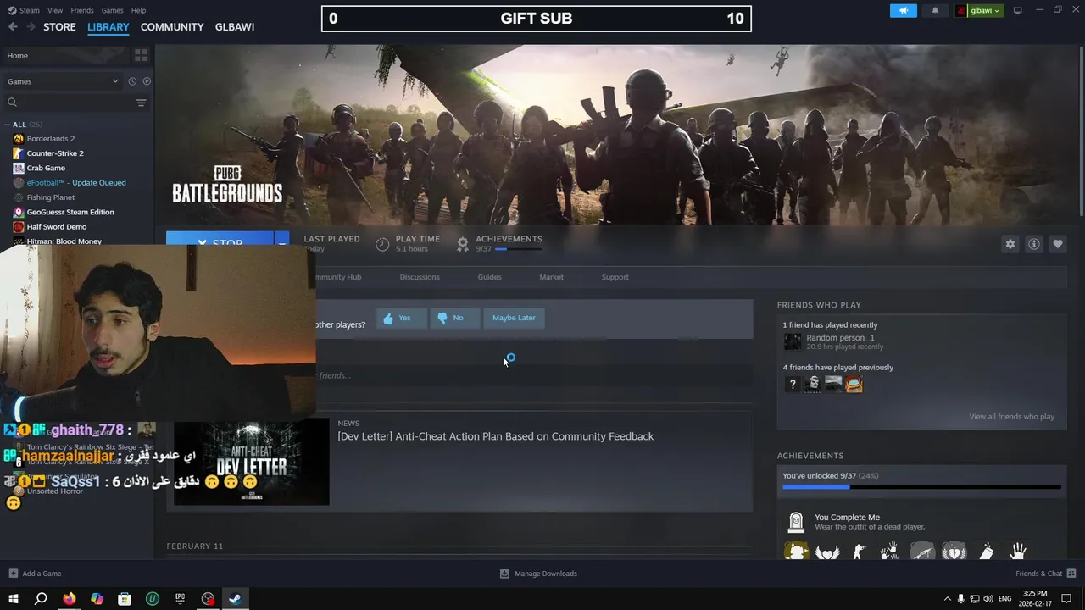The width and height of the screenshot is (1085, 610).
Task: Open PUBG Discussions tab
Action: point(420,277)
